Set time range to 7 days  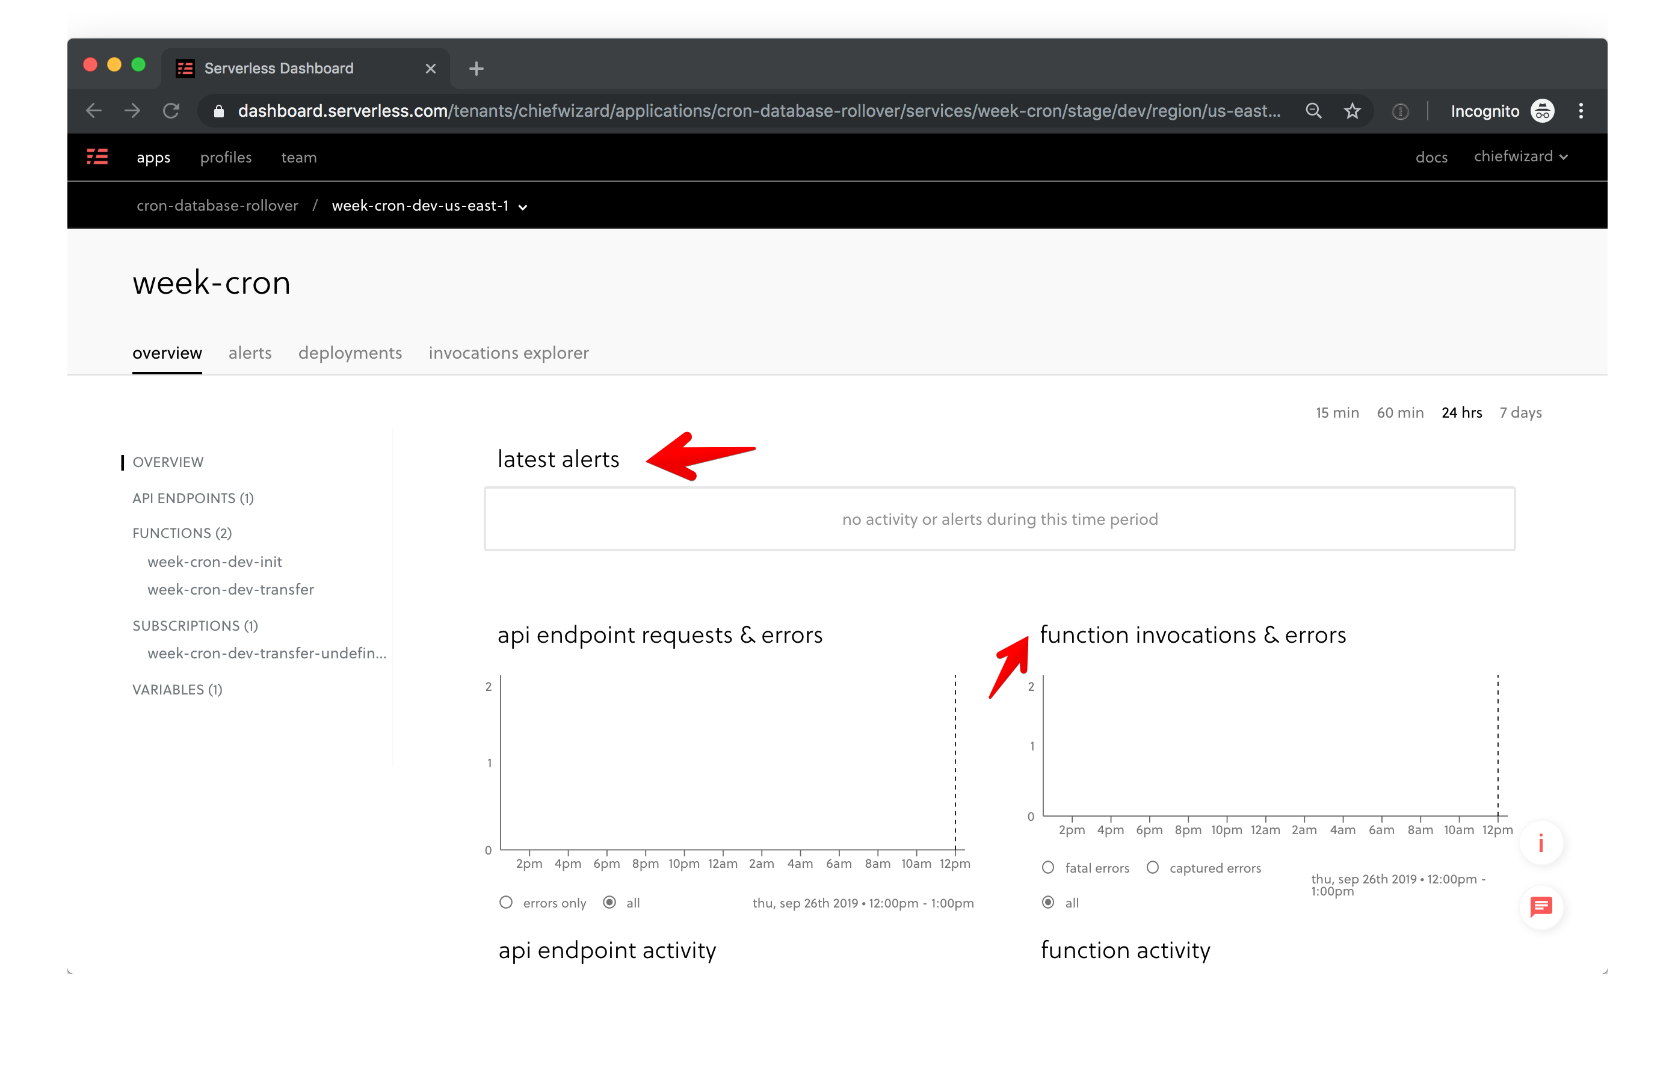[1520, 413]
